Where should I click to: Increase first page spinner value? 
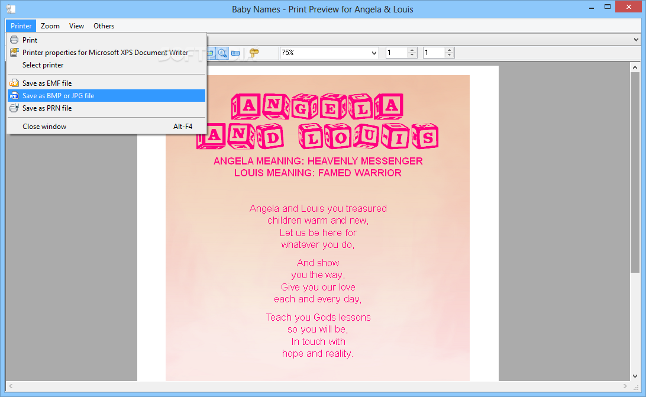(x=412, y=50)
